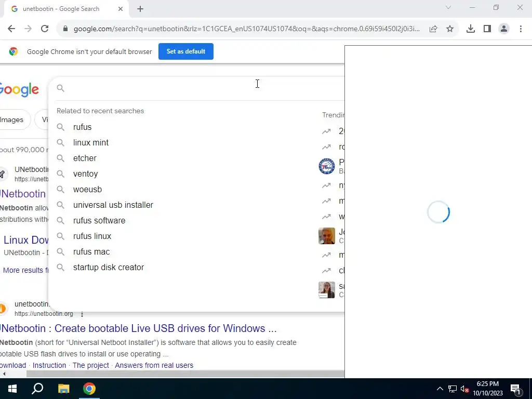Open Windows taskbar search
This screenshot has width=532, height=399.
(x=37, y=389)
